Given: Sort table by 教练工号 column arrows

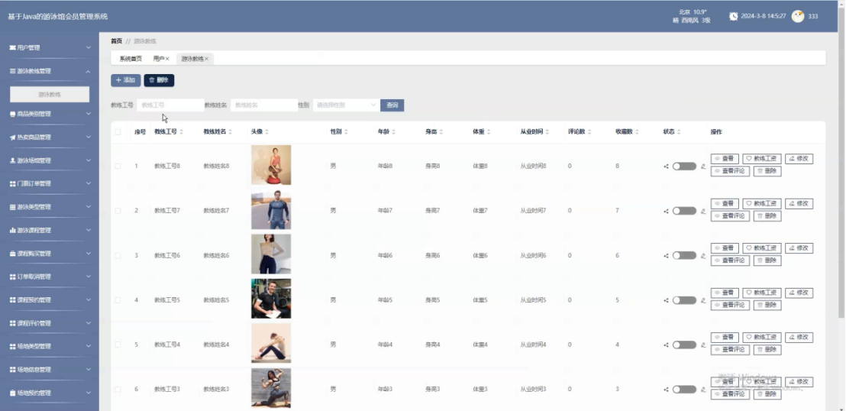Looking at the screenshot, I should click(x=181, y=132).
